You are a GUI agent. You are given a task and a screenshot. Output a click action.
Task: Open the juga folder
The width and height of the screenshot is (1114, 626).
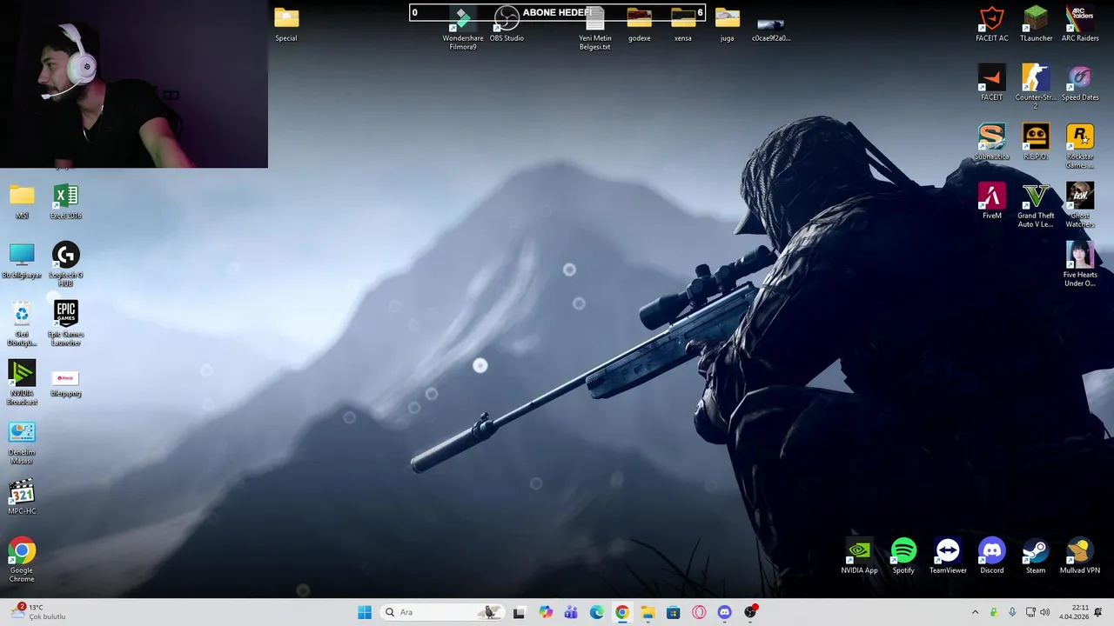(x=727, y=23)
